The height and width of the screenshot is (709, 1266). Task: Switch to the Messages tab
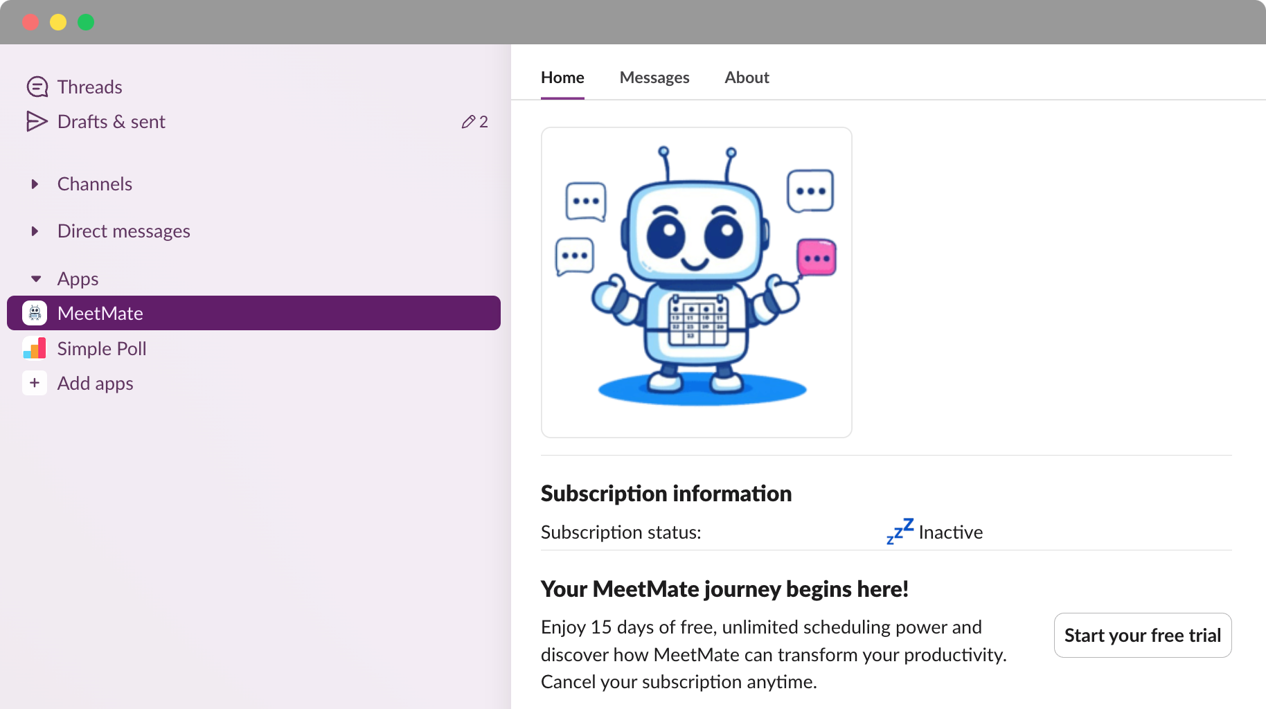point(654,78)
